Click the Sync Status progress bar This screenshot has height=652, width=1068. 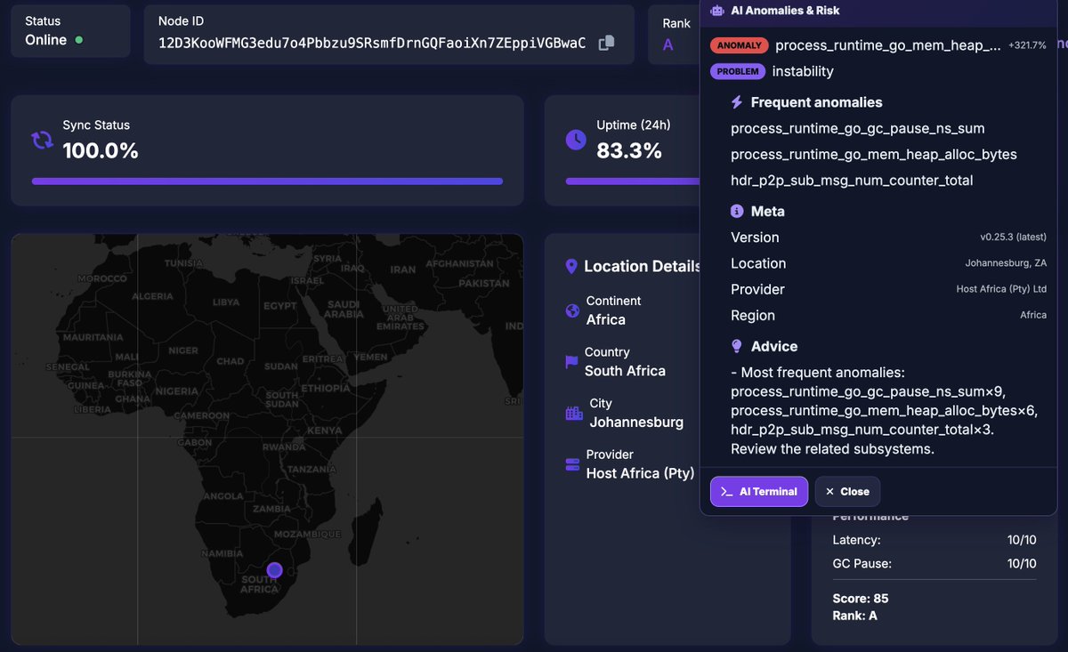(x=267, y=181)
